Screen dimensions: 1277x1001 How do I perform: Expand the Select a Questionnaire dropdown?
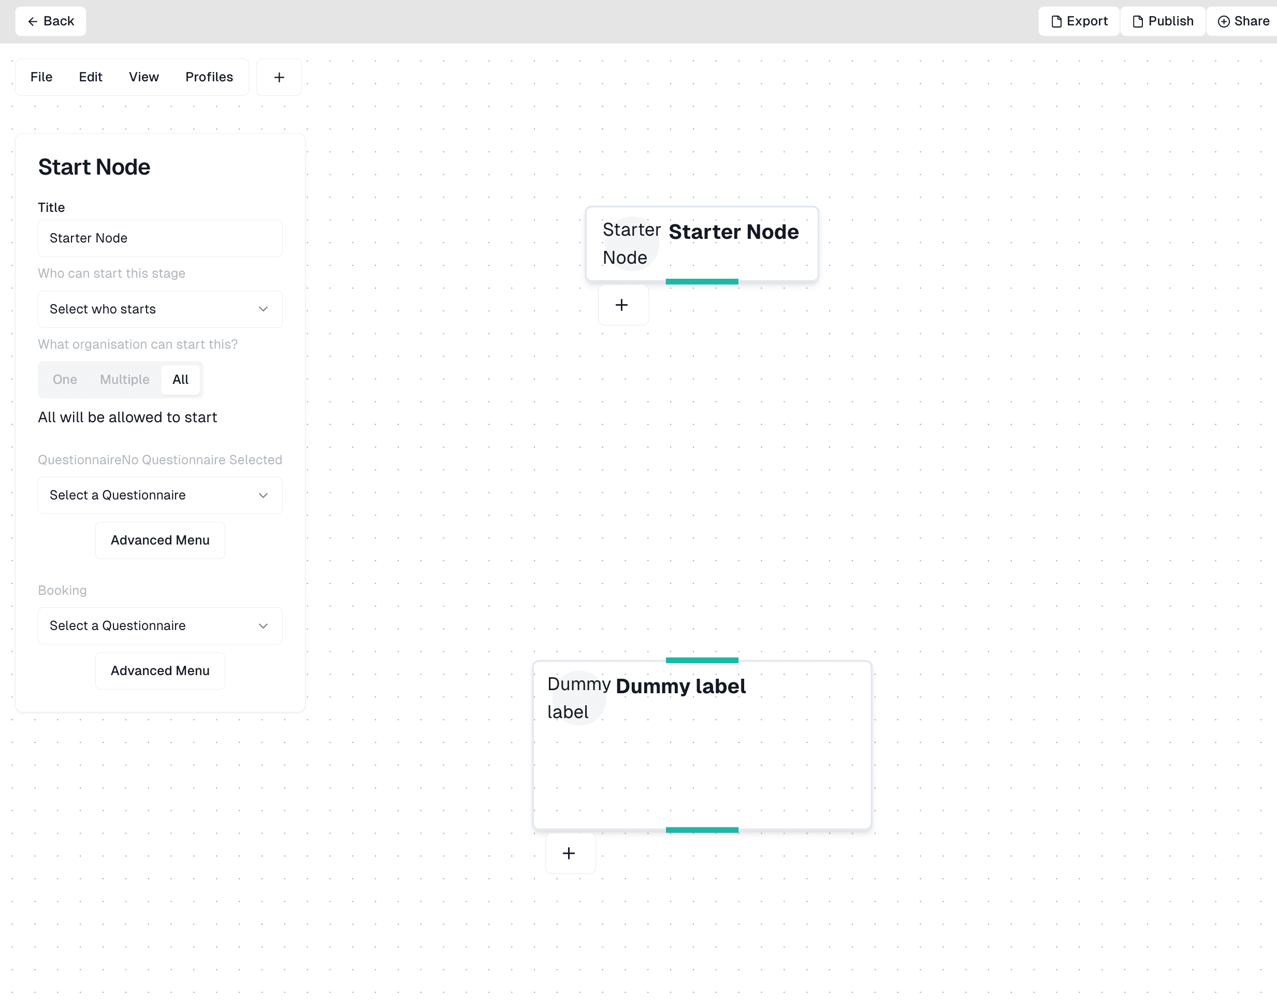[x=159, y=495]
